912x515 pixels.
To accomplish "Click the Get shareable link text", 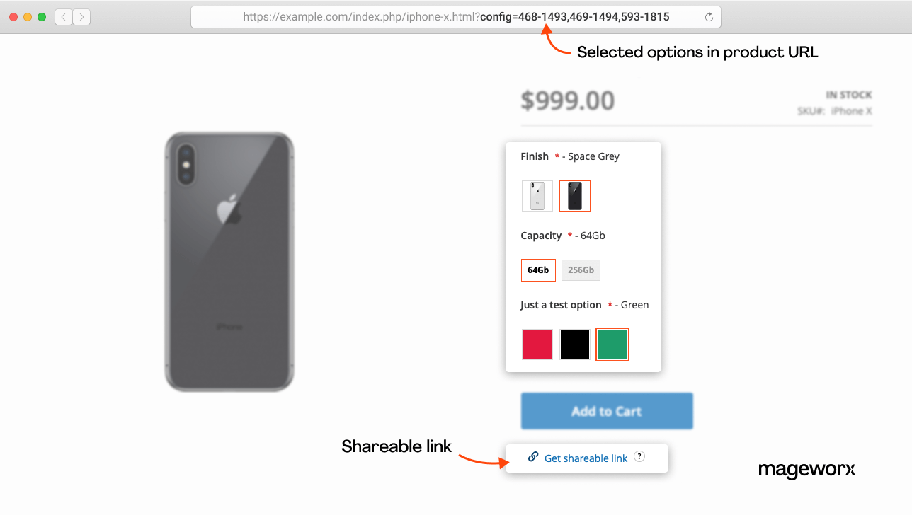I will point(586,458).
